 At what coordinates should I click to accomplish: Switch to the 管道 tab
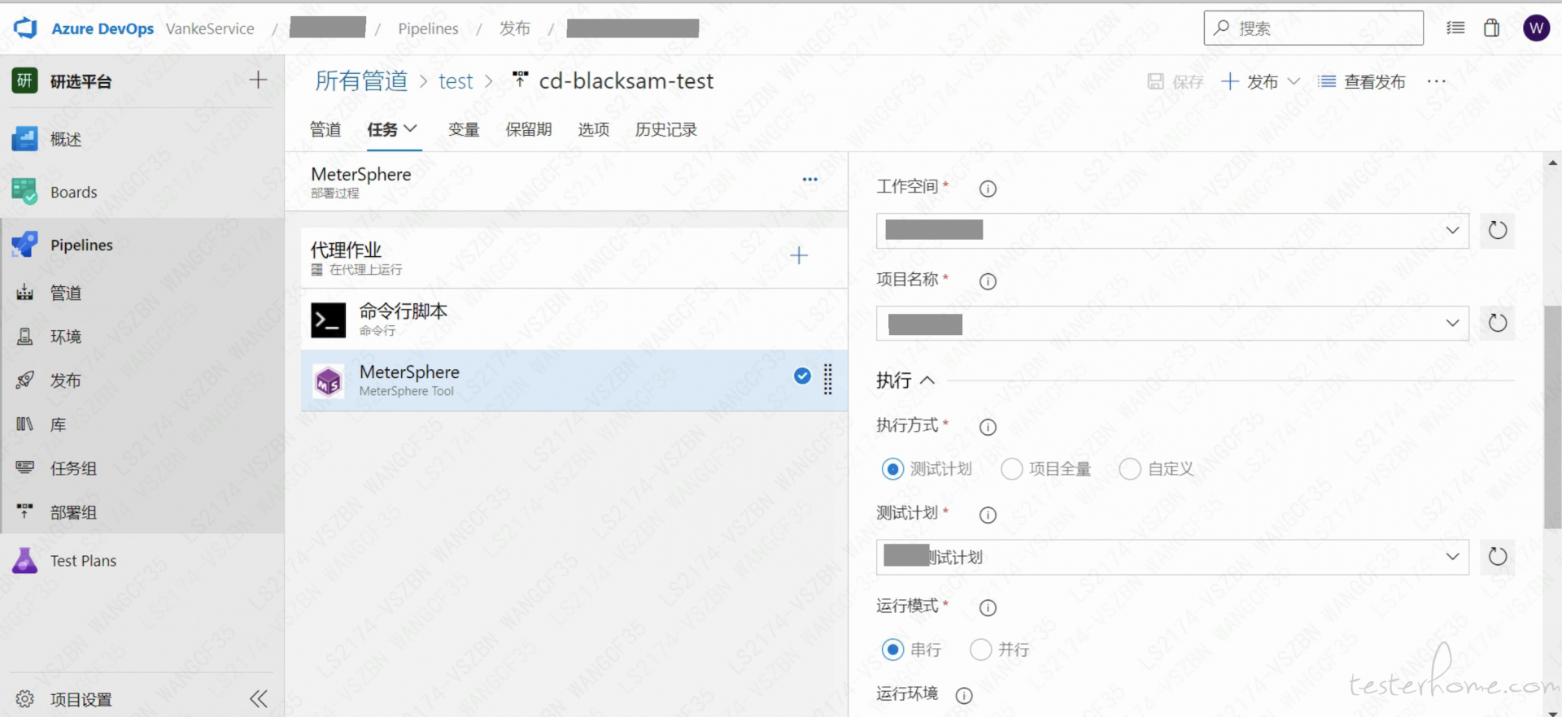(325, 129)
